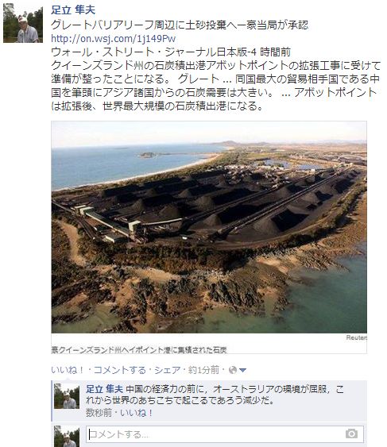Like the post with いいね！
Image resolution: width=387 pixels, height=447 pixels.
[x=68, y=370]
